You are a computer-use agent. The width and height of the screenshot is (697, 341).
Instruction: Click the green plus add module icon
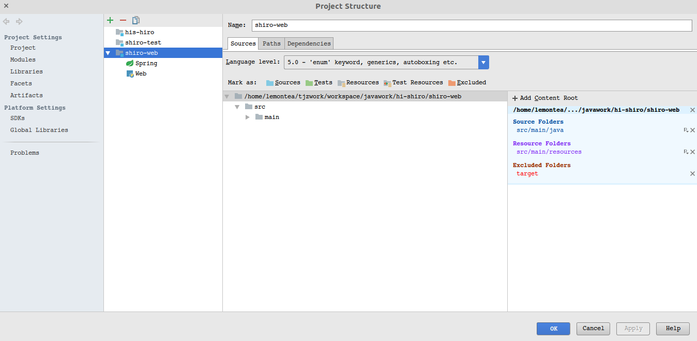(110, 20)
